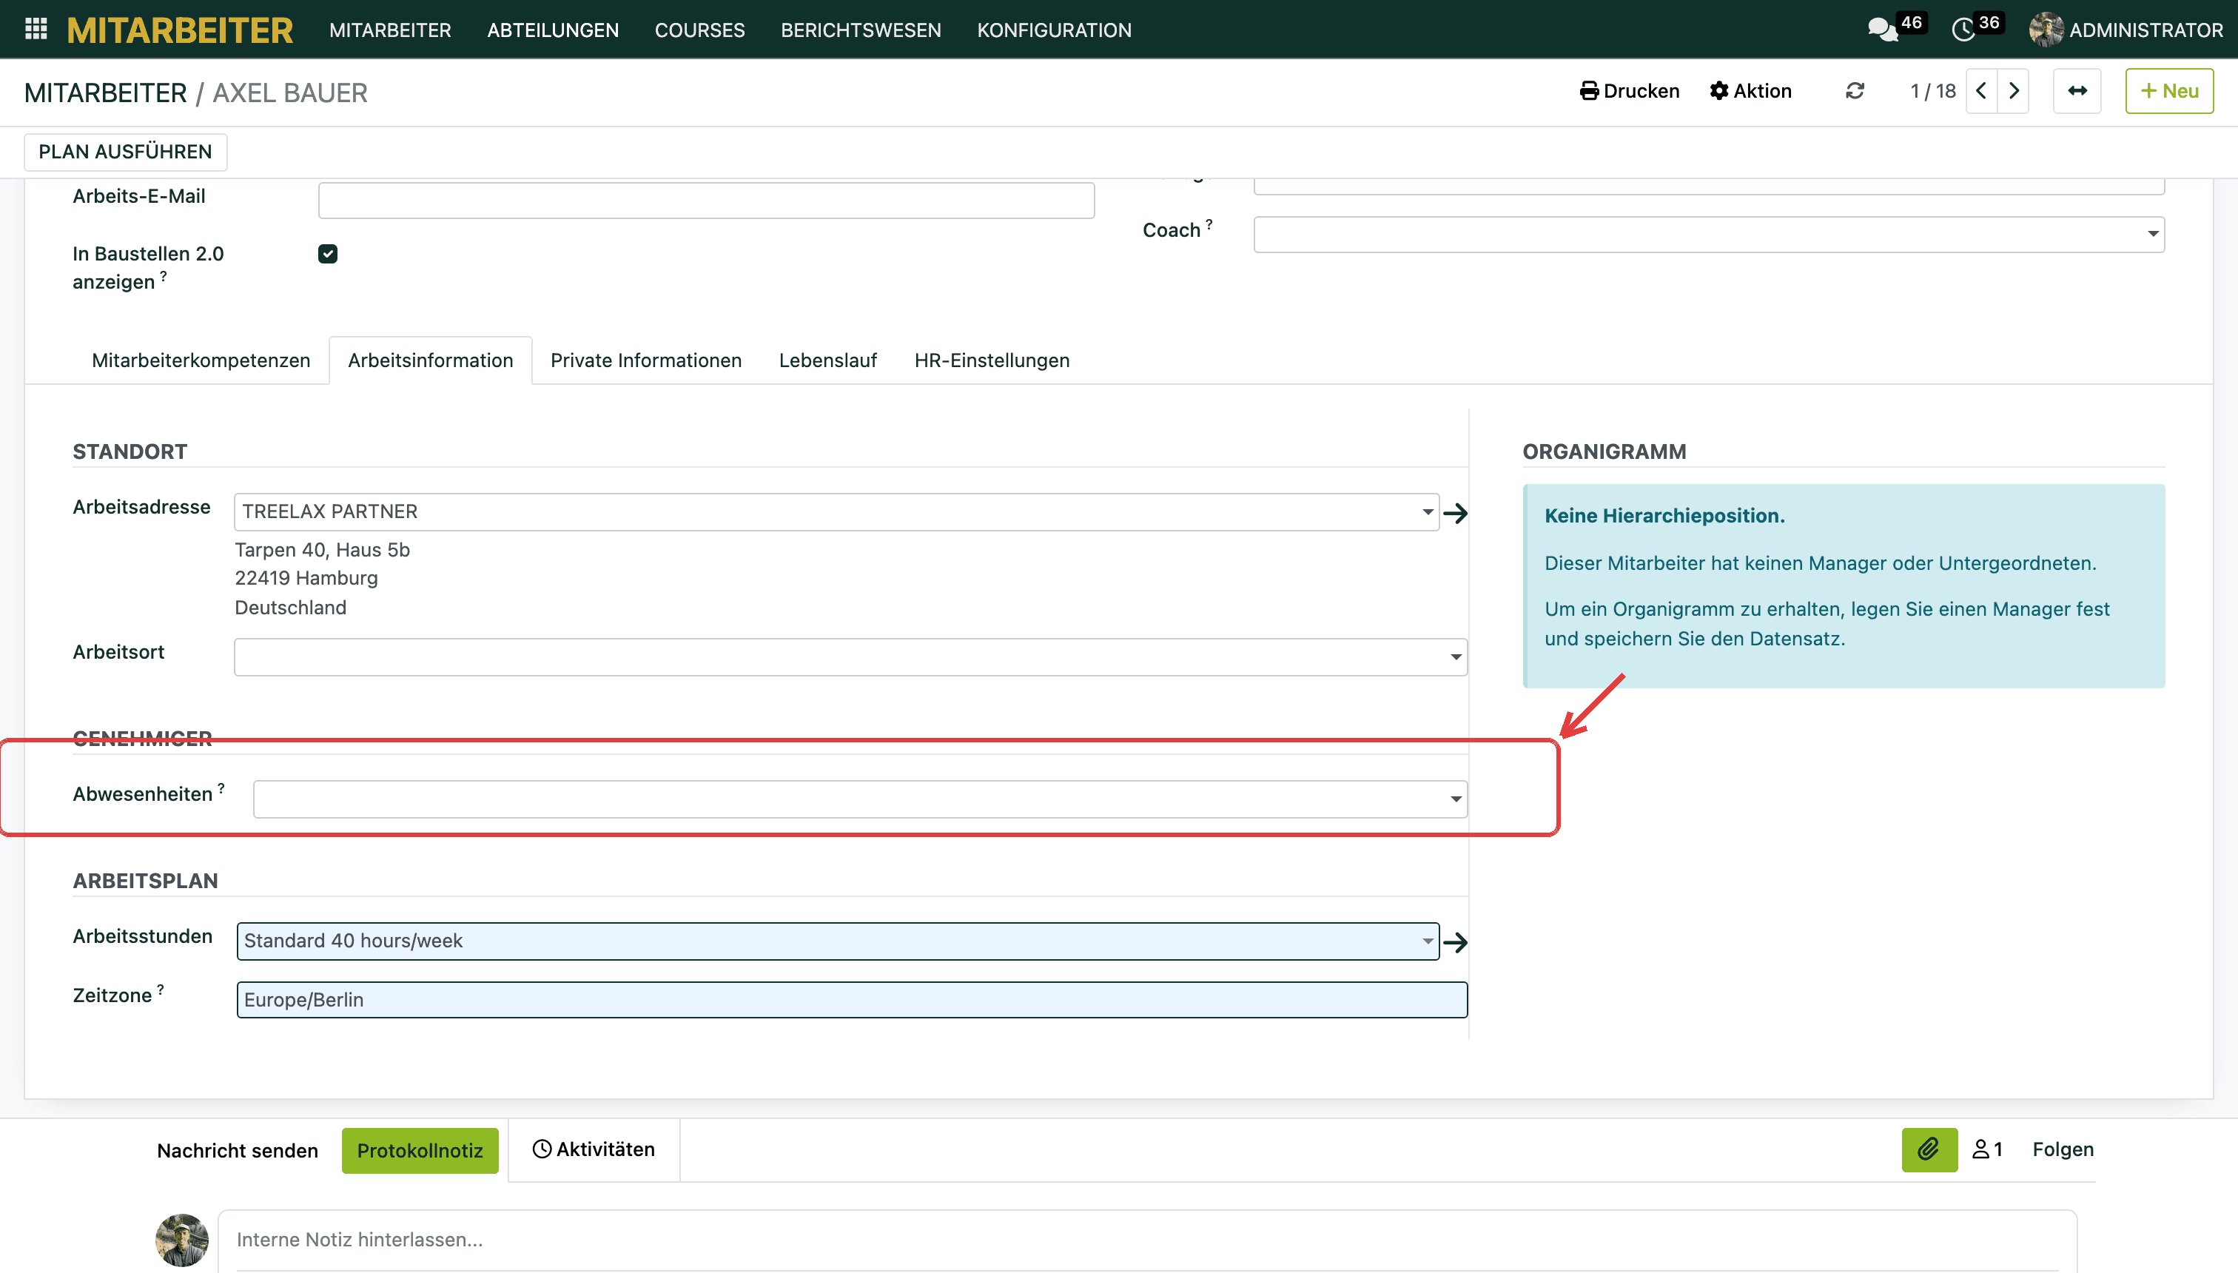Click the internal note text field
Viewport: 2238px width, 1273px height.
click(x=1147, y=1240)
